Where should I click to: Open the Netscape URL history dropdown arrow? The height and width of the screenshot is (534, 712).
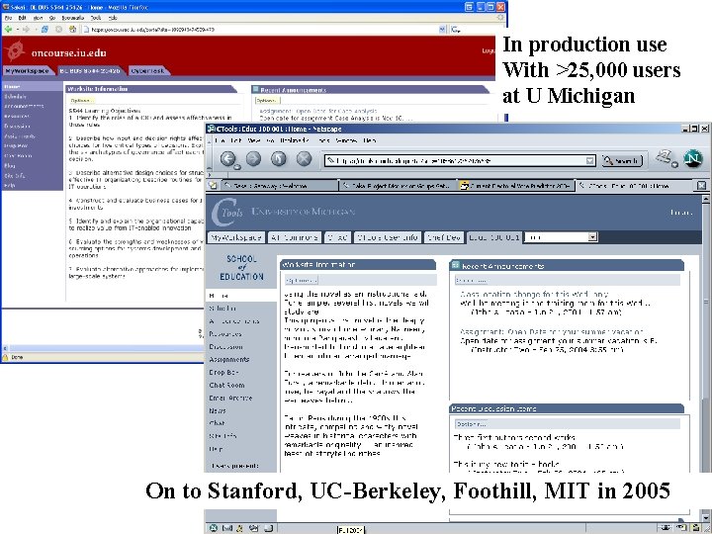tap(589, 160)
